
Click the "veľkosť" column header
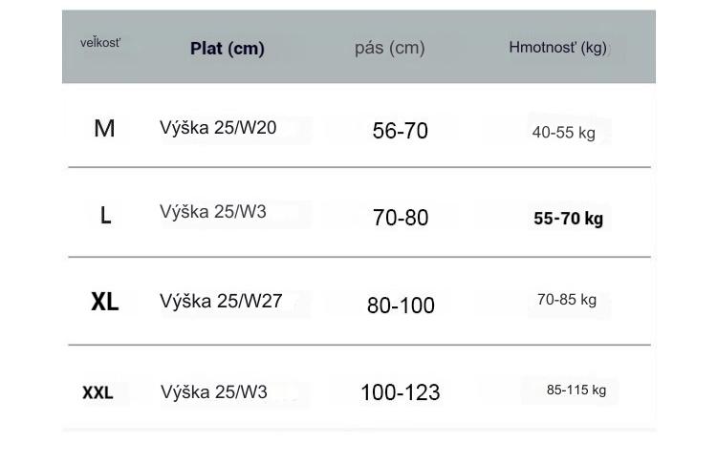click(100, 43)
